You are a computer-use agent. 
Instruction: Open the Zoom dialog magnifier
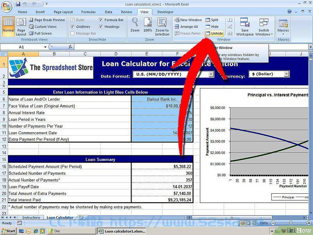point(135,25)
